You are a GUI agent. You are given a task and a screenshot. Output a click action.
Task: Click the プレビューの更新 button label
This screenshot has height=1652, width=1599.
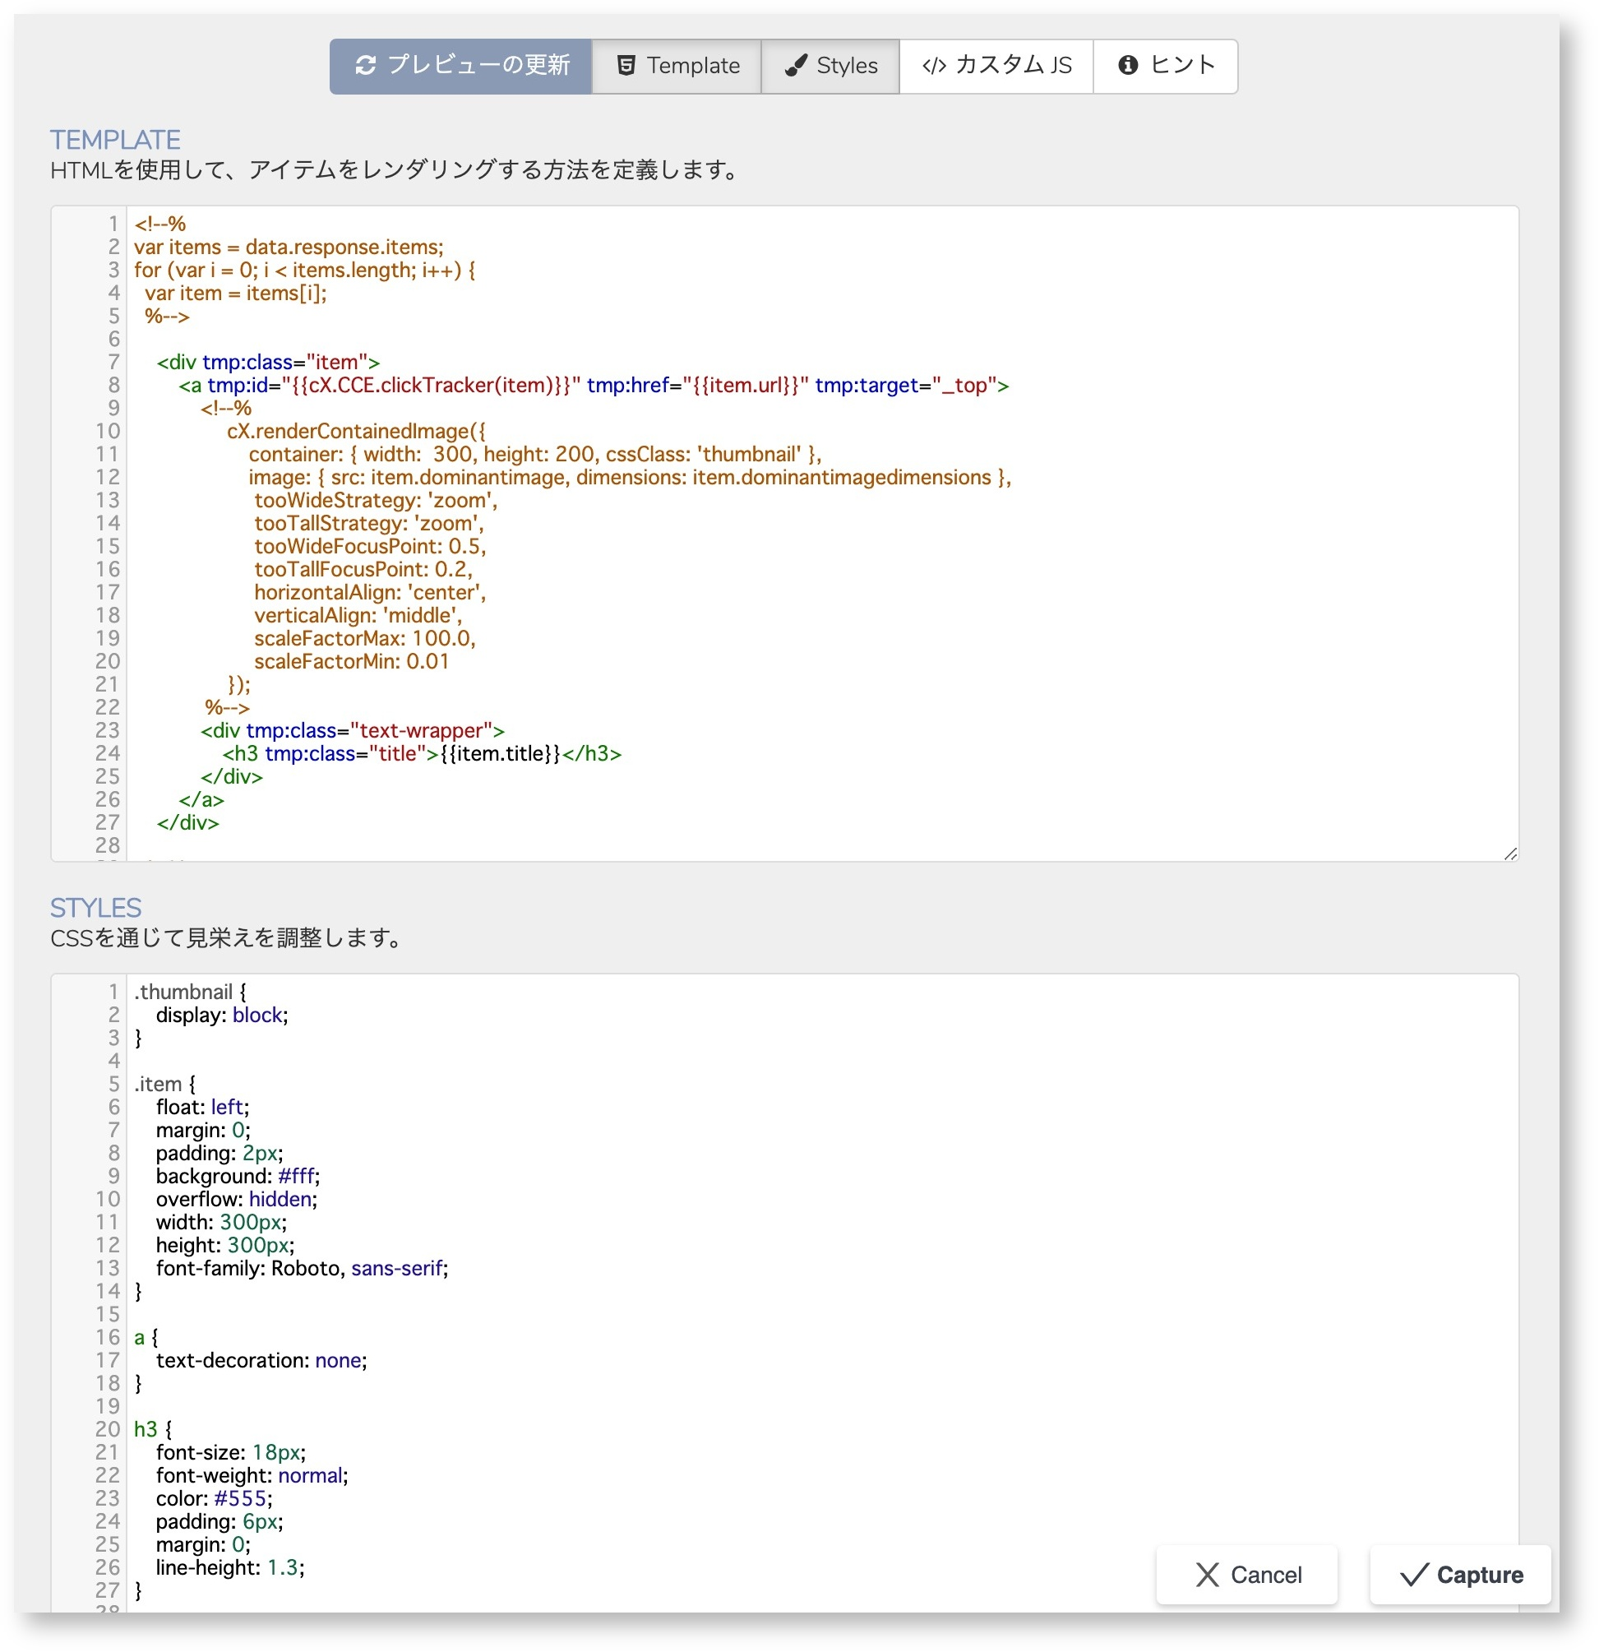tap(478, 66)
